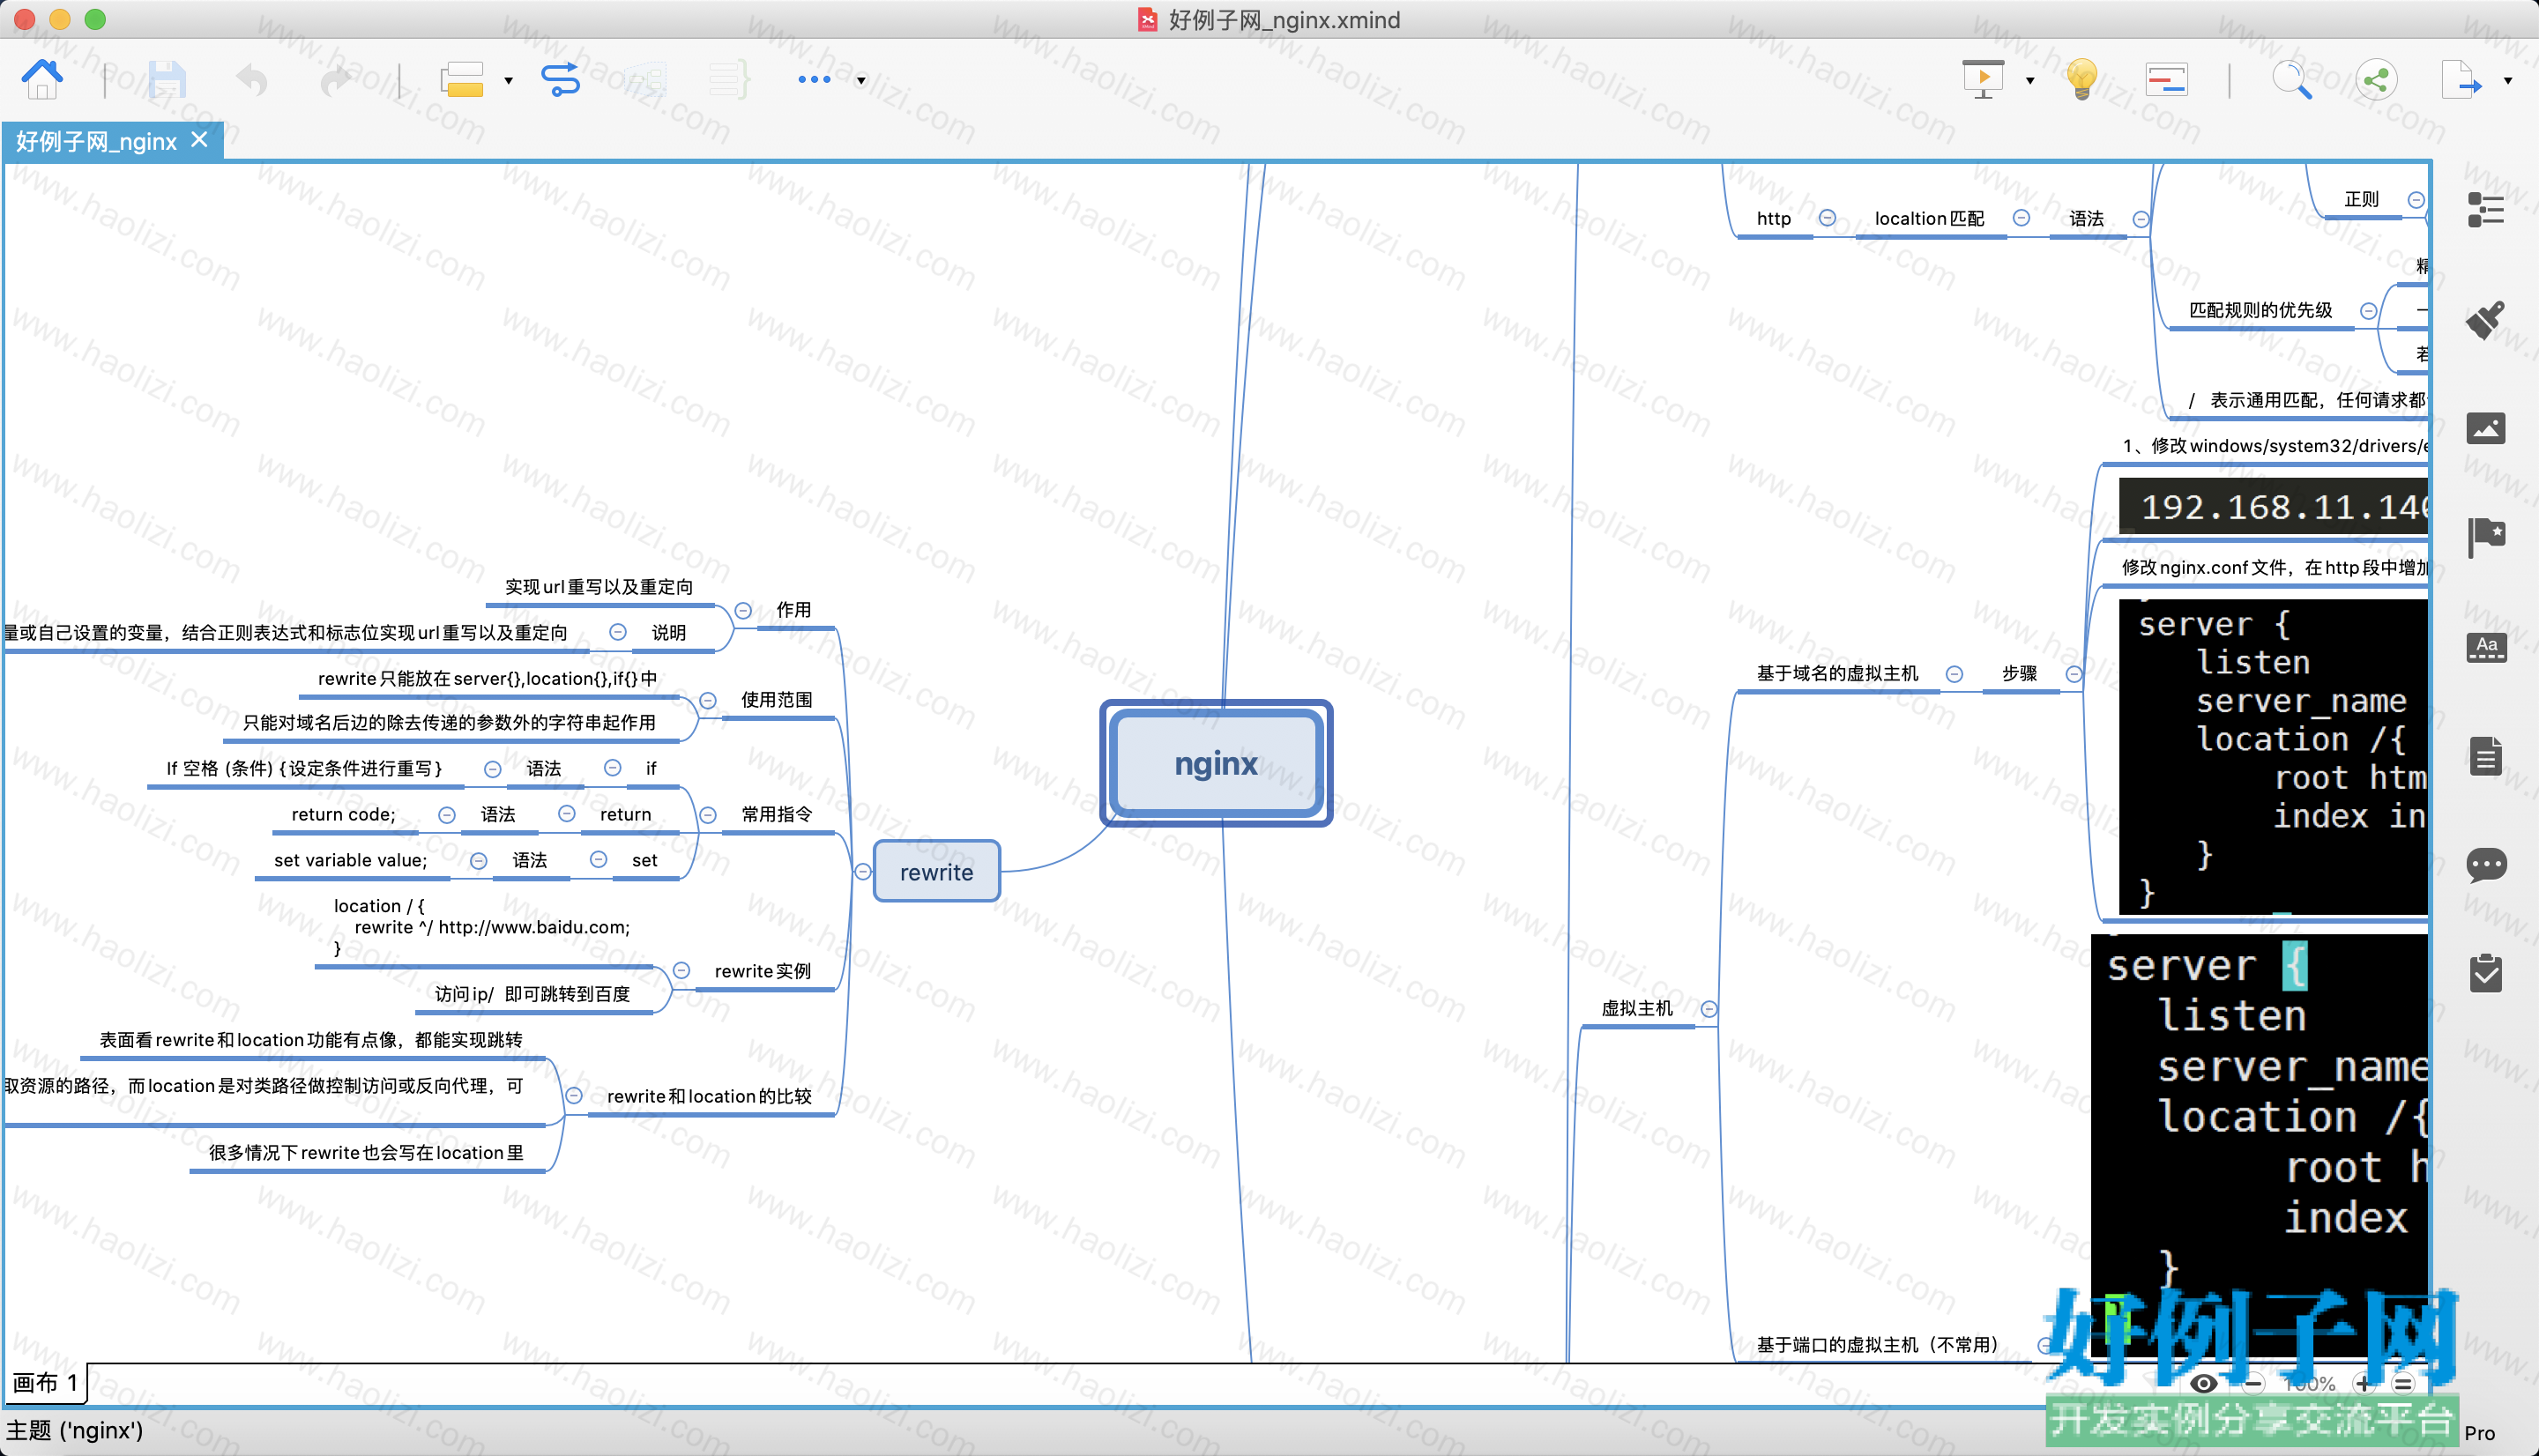2539x1456 pixels.
Task: Select the 192.168.11.14 image in the map
Action: tap(2273, 507)
